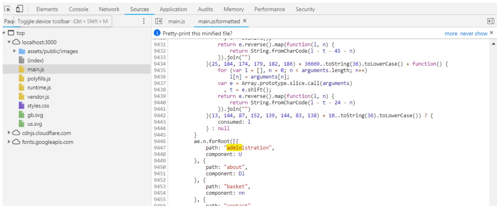
Task: Open the Sources panel three-dot menu
Action: point(144,21)
